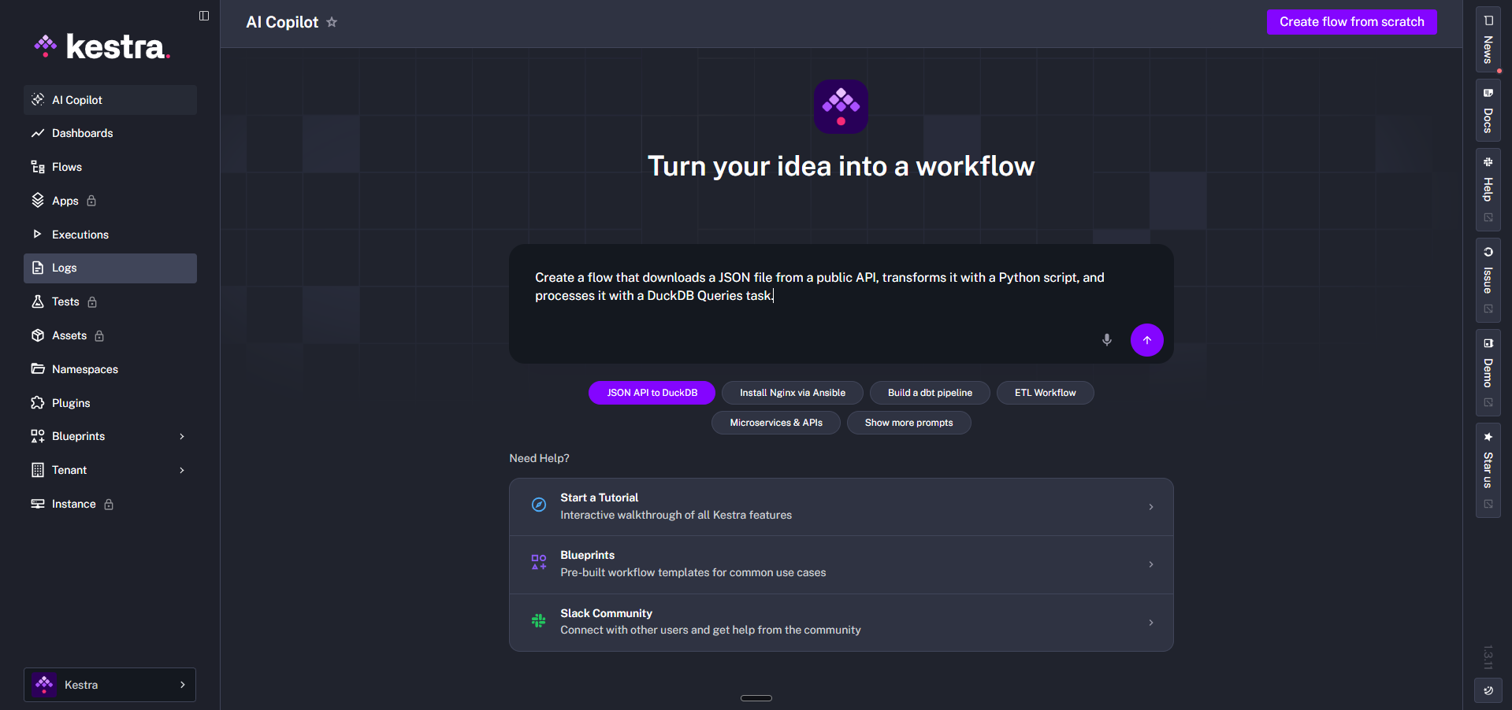Toggle voice input with the microphone
Image resolution: width=1512 pixels, height=710 pixels.
(1106, 340)
